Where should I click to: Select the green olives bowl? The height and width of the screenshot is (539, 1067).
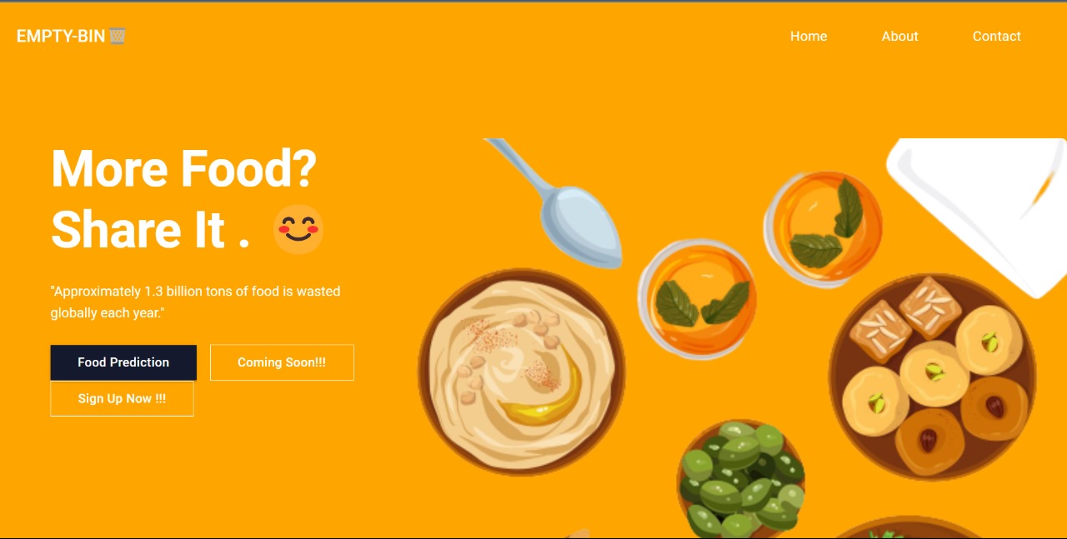tap(741, 479)
